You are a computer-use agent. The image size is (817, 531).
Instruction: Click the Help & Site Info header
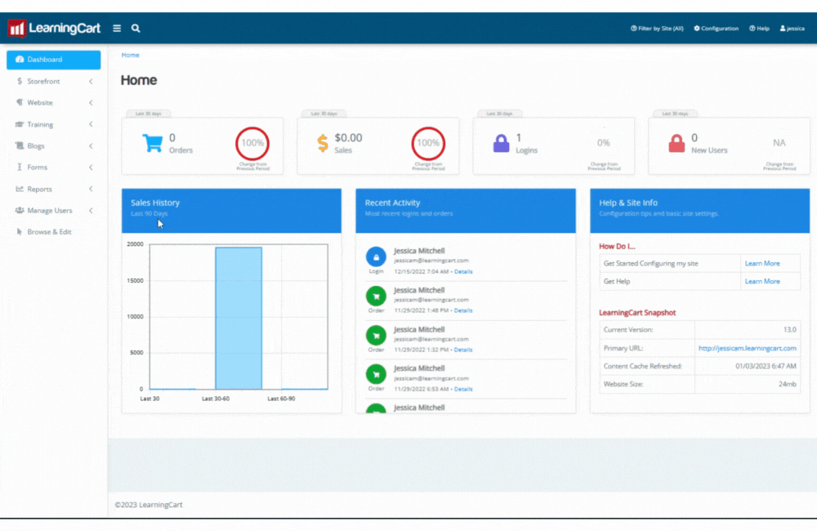pos(700,211)
